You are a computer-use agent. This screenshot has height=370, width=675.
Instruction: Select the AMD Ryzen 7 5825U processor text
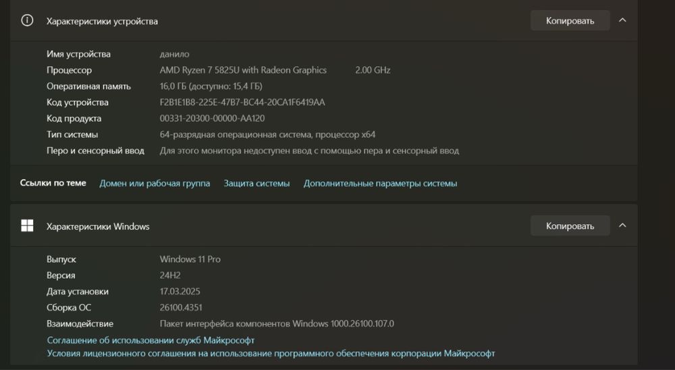click(243, 70)
